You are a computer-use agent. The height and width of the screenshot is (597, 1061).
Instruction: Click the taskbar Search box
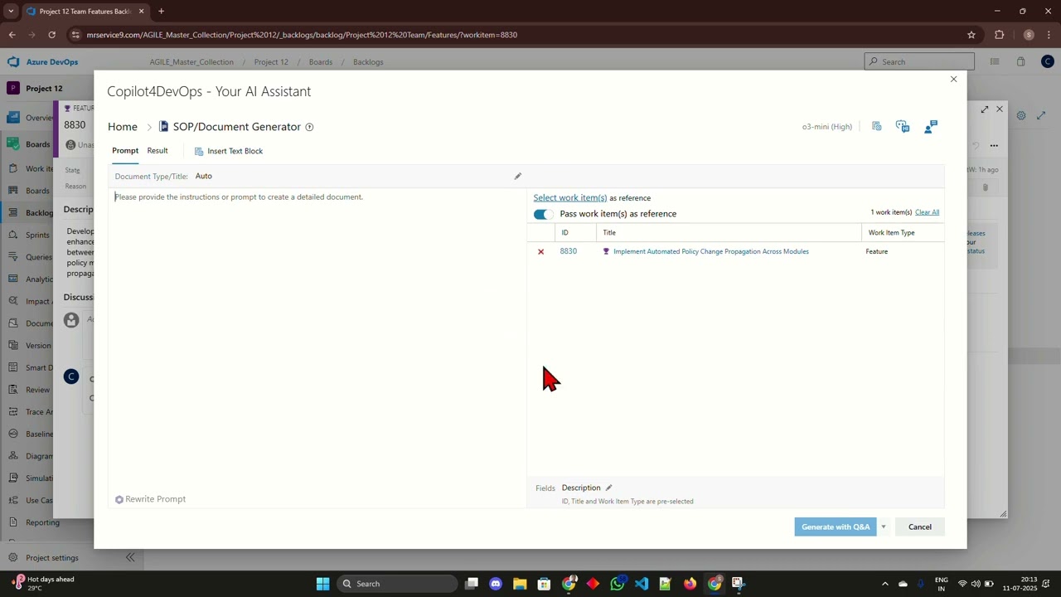click(398, 584)
